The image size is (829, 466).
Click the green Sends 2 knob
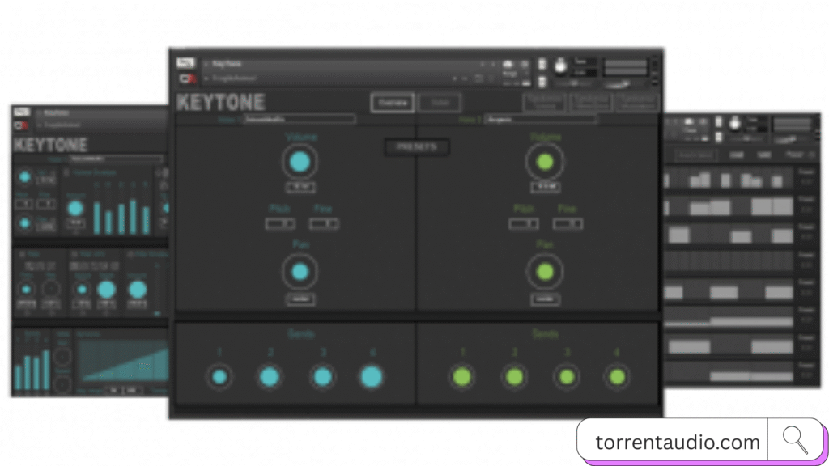pos(513,376)
